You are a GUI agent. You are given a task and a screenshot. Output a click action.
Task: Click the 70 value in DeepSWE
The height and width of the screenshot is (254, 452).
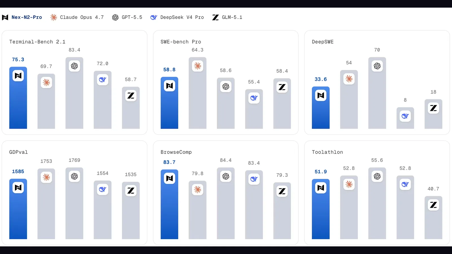[x=377, y=50]
